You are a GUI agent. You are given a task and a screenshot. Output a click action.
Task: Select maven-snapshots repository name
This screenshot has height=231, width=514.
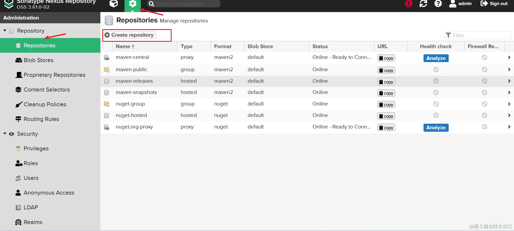(x=136, y=92)
